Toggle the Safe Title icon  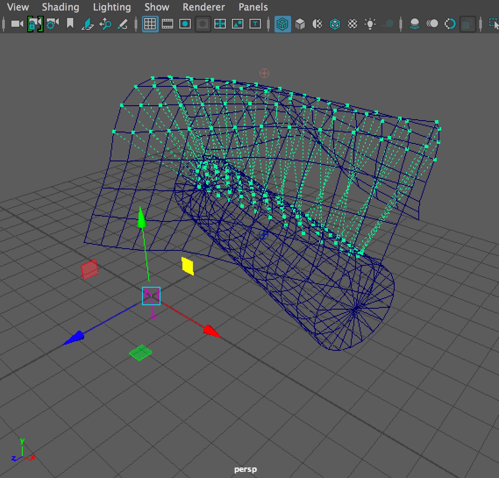pos(255,24)
